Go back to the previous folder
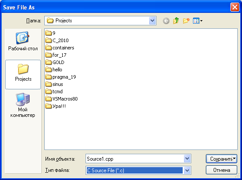 pos(166,21)
